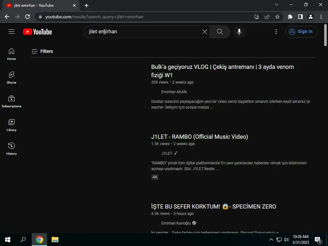
Task: Click '4.5K views • 3 hours ago' text
Action: [x=172, y=214]
